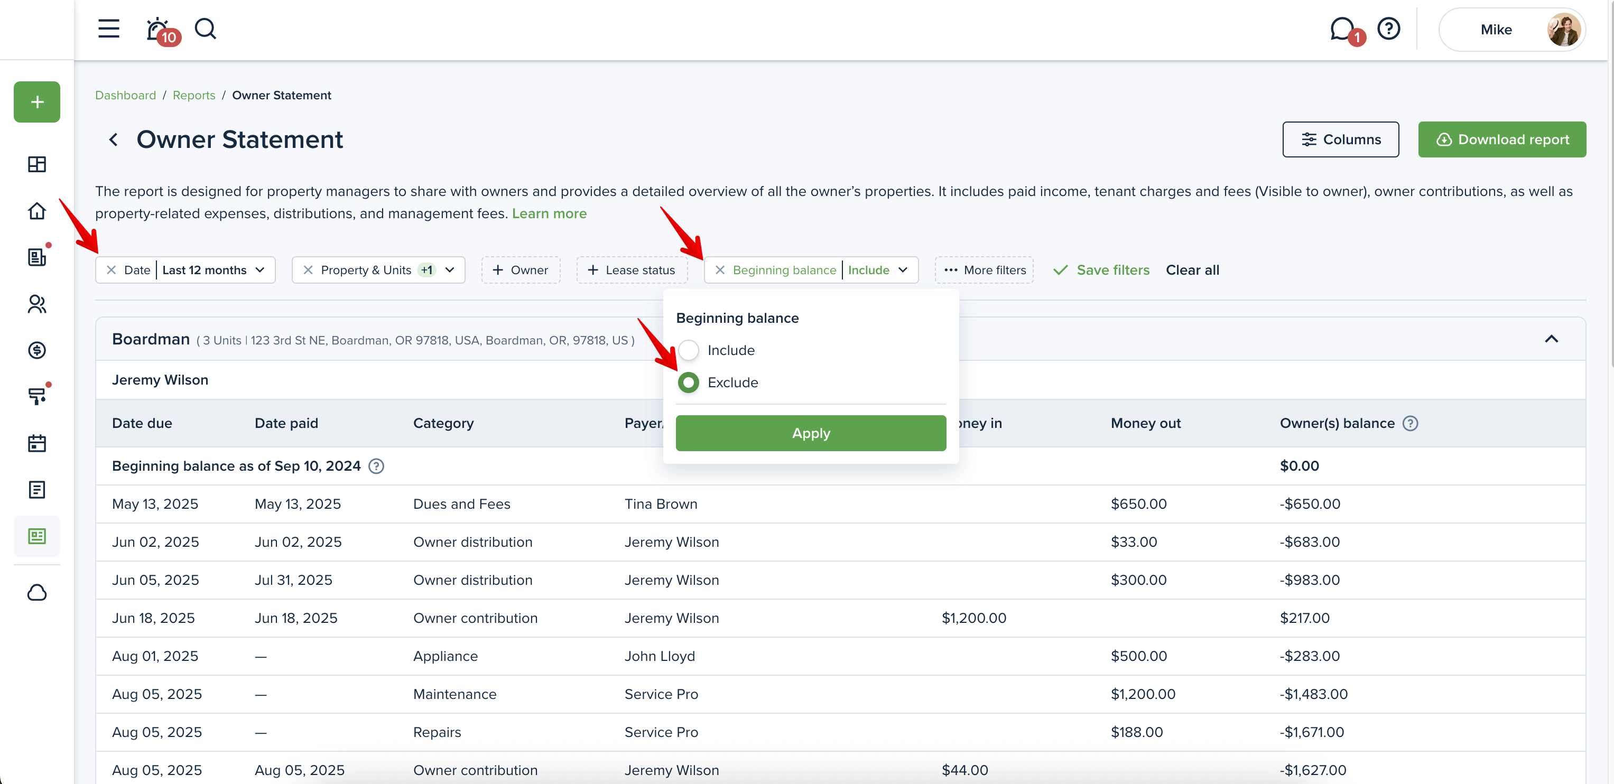This screenshot has width=1614, height=784.
Task: Click Download report
Action: (1502, 139)
